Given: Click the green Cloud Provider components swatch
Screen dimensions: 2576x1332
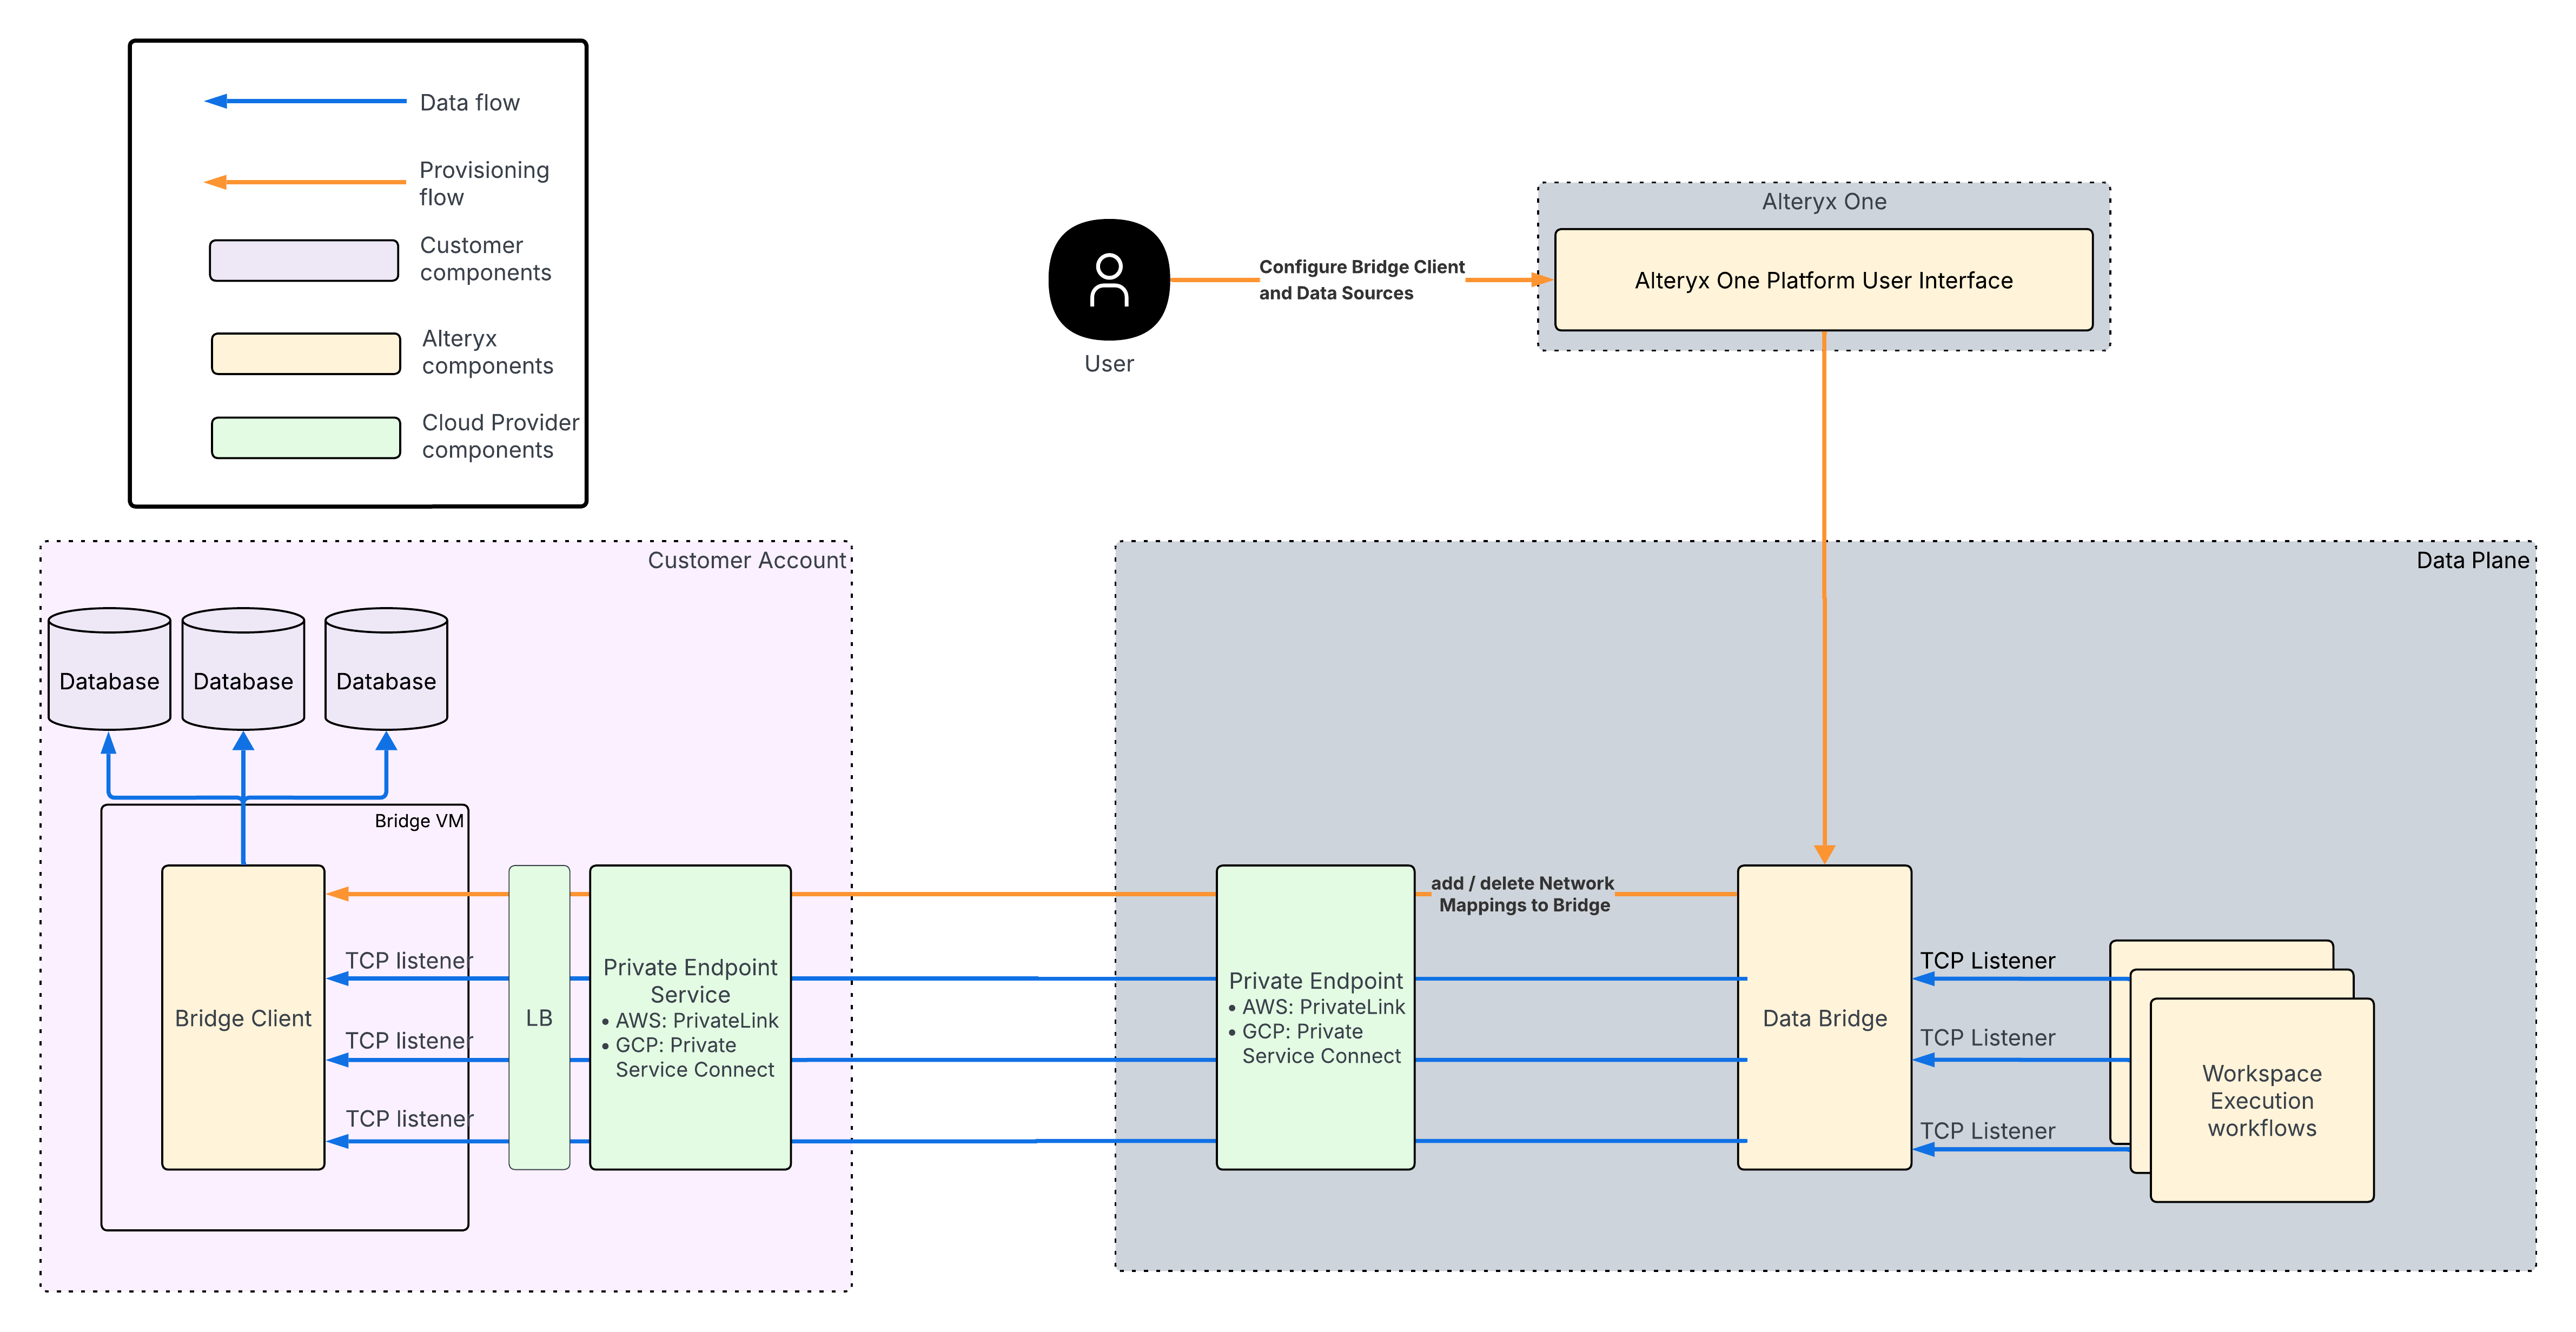Looking at the screenshot, I should (306, 438).
